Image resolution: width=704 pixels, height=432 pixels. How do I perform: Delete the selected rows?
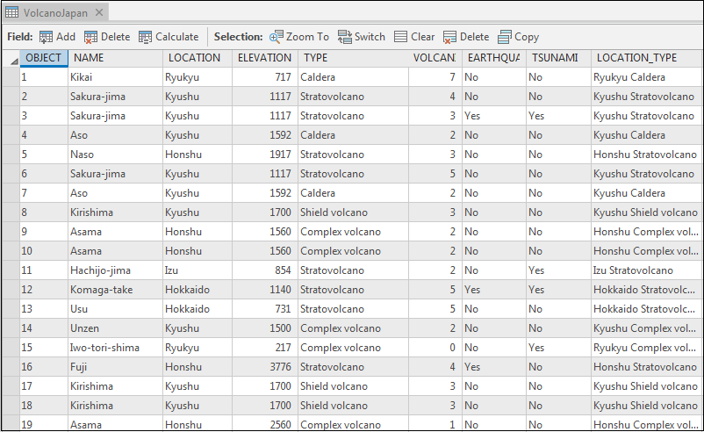tap(466, 37)
